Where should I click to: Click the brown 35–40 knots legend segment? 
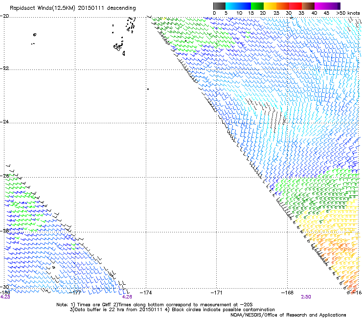point(308,6)
